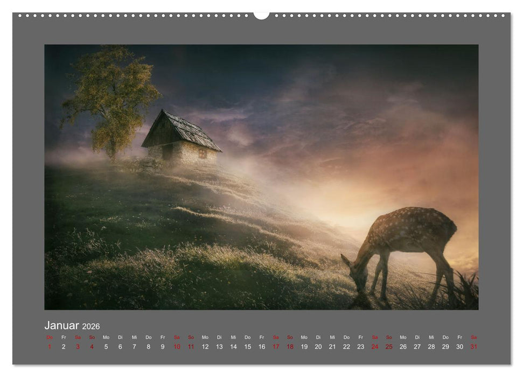
Task: Pick Sunday date 18
Action: click(x=290, y=347)
